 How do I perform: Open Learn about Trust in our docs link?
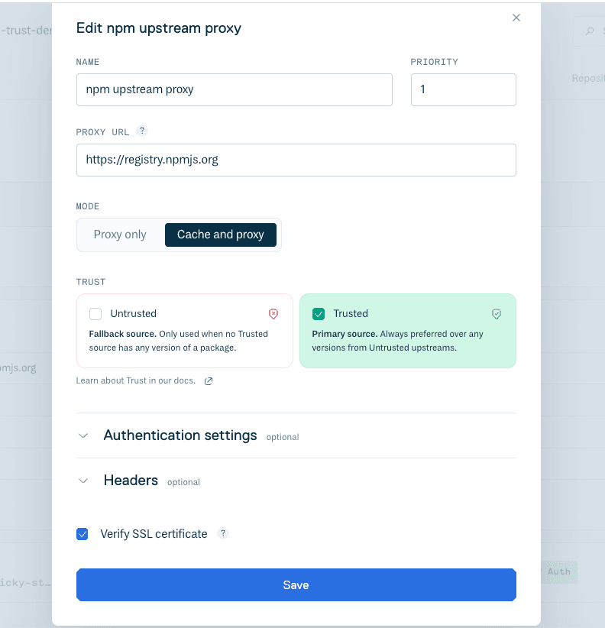tap(135, 380)
